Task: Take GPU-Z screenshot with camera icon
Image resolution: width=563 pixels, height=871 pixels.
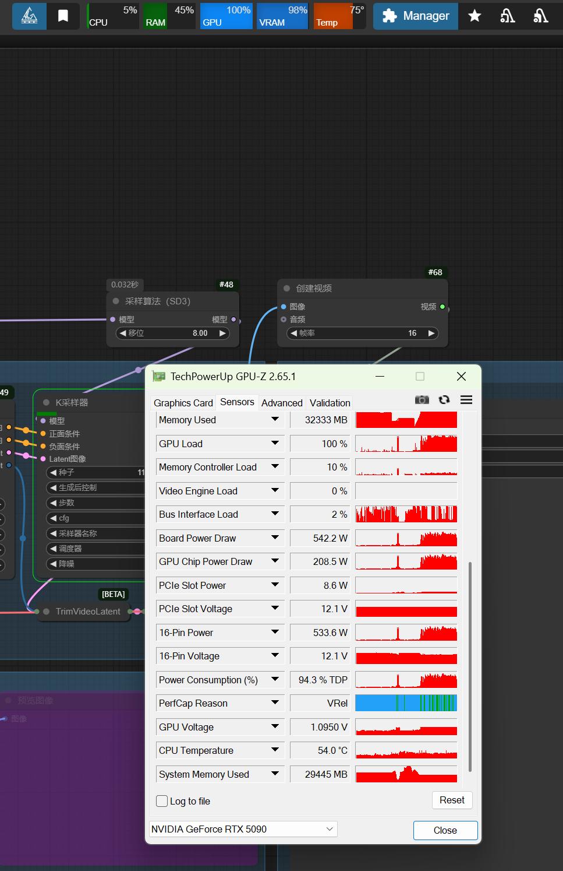Action: pos(422,400)
